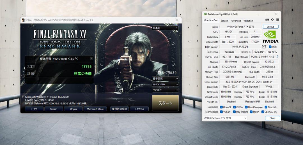Switch to the Validation tab
Image resolution: width=303 pixels, height=145 pixels.
(248, 21)
